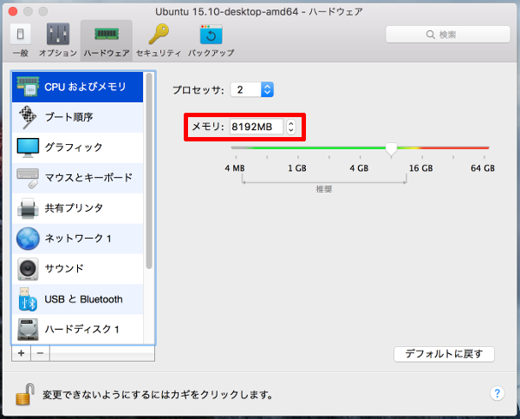The image size is (520, 419).
Task: Click the 4 MB label on memory scale
Action: (235, 168)
